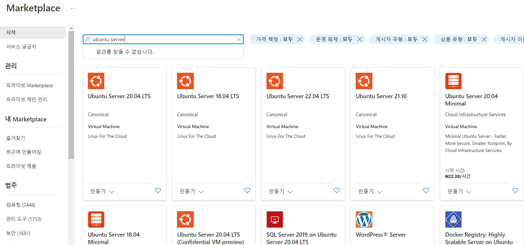Favorite Ubuntu Server 22.04 LTS with heart icon
Screen dimensions: 524x245
coord(337,191)
